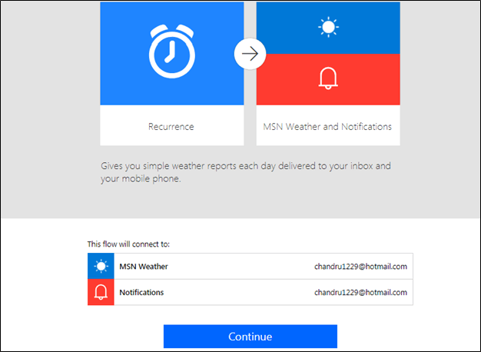Click the arrow circle between the cards
The image size is (481, 352).
tap(250, 54)
